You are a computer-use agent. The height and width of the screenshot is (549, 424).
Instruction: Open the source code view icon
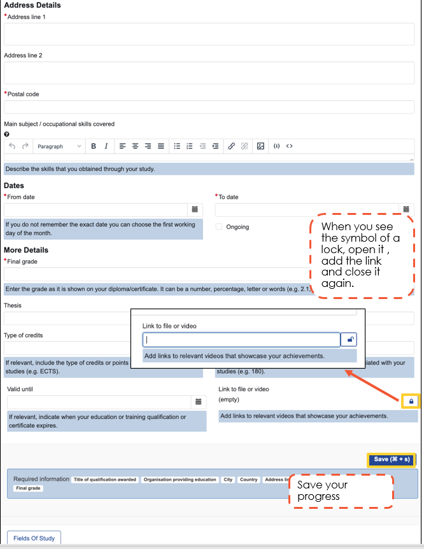click(x=289, y=146)
